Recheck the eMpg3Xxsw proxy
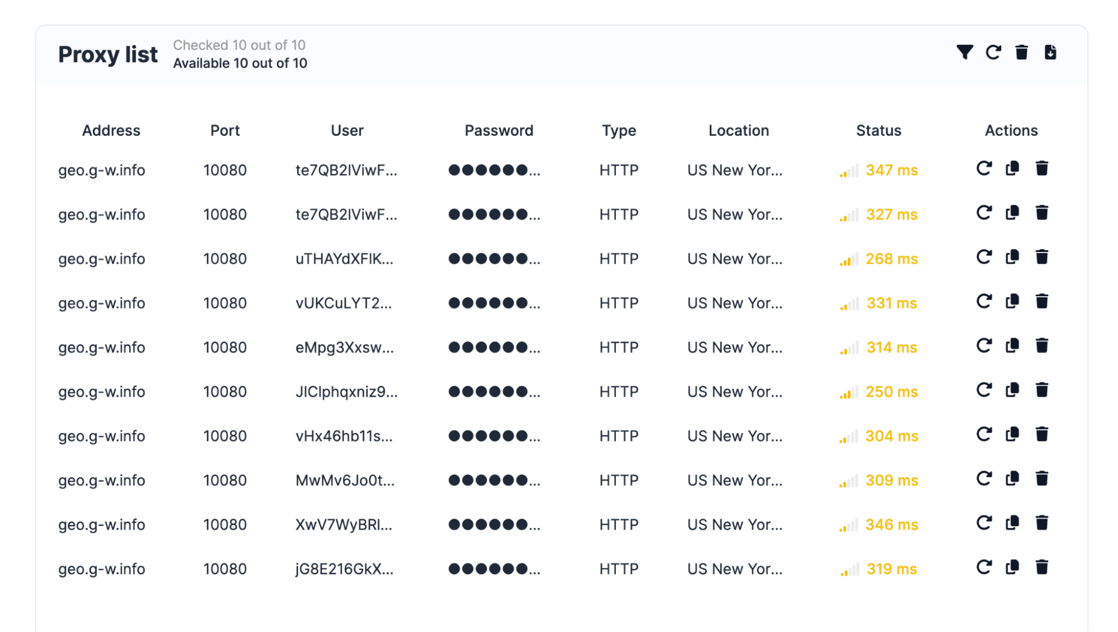 [984, 346]
